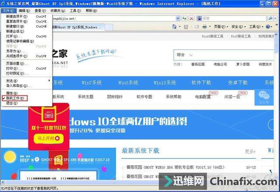
Task: Uncheck the 脱机工作(W) offline option
Action: click(x=14, y=98)
